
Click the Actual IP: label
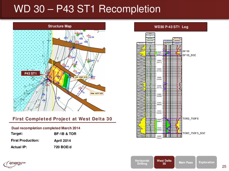pos(19,147)
